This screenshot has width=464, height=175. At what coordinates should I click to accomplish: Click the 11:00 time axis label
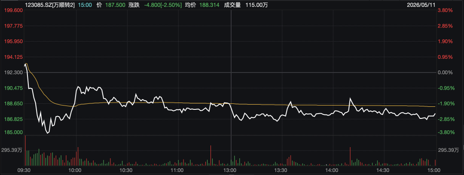[177, 170]
